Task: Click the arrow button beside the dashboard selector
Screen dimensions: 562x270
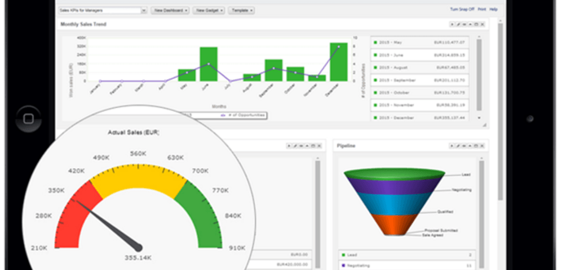Action: point(144,10)
